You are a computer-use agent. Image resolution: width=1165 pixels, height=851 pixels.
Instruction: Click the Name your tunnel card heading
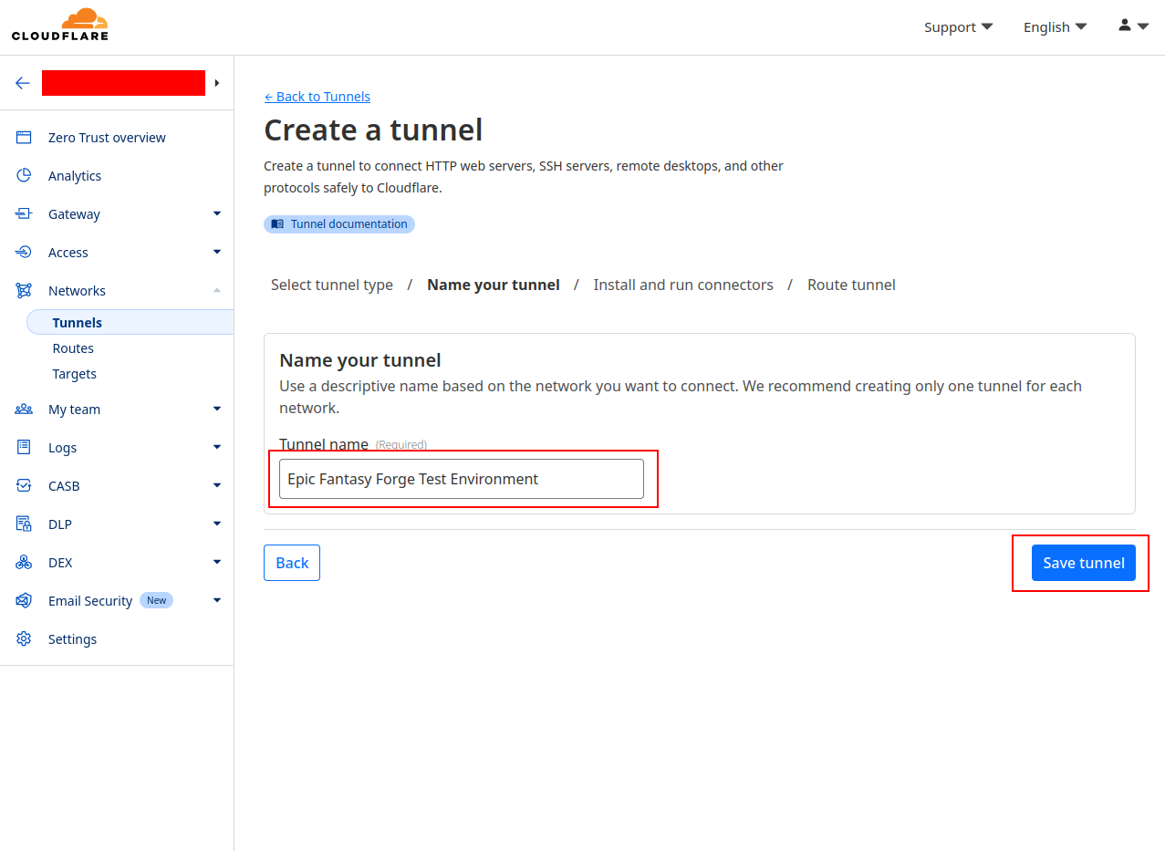(x=360, y=360)
